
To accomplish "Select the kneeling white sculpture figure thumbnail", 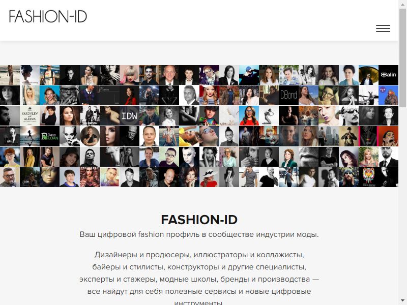I will pyautogui.click(x=269, y=116).
